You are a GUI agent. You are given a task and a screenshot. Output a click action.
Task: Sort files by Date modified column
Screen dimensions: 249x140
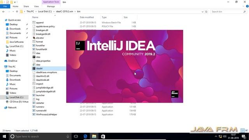point(87,17)
